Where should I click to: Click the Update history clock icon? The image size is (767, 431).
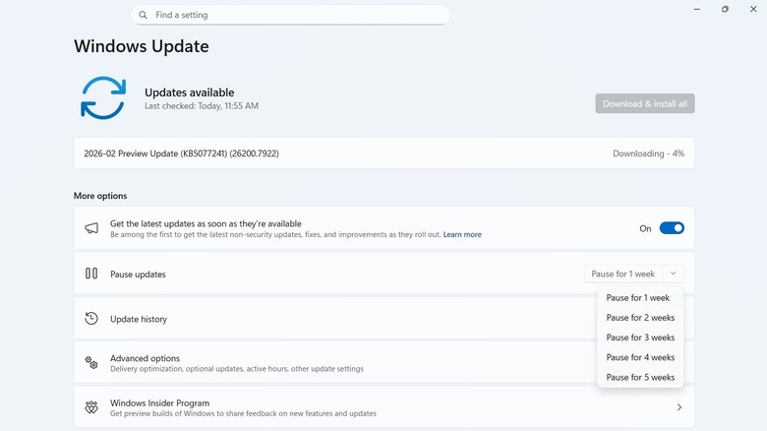[x=91, y=319]
